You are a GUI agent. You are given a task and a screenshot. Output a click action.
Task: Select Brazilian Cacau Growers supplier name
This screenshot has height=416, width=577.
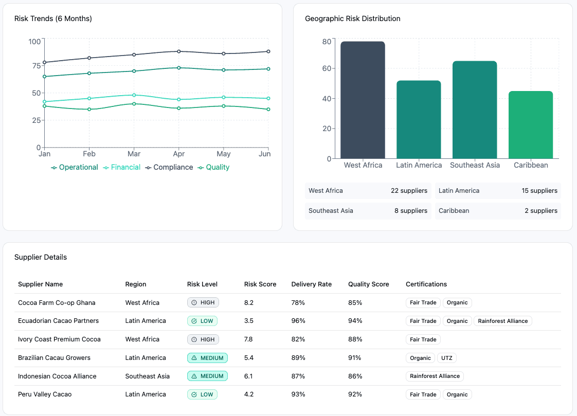[x=54, y=357]
